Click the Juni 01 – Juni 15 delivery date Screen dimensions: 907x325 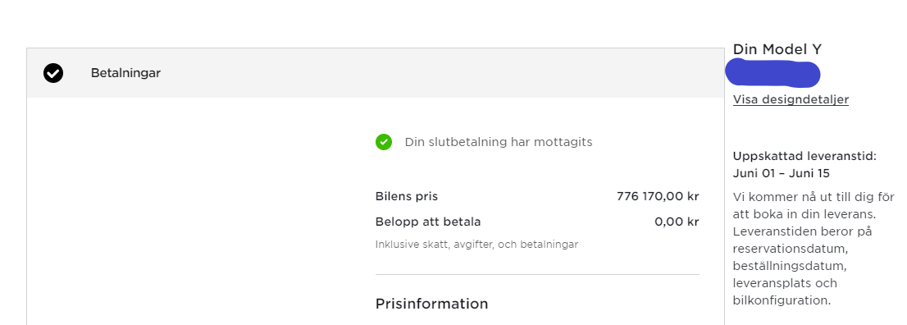[x=781, y=173]
